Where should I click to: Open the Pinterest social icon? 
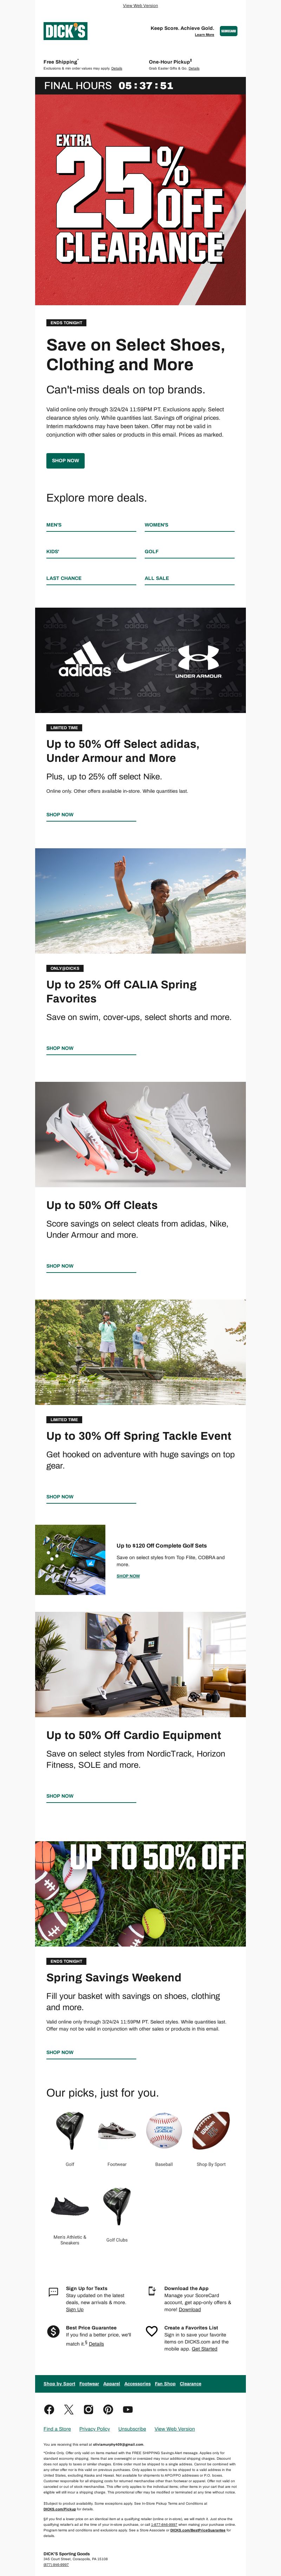click(x=108, y=2409)
